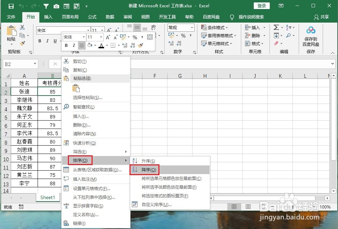This screenshot has width=338, height=229.
Task: Open the mini toolbar font name dropdown
Action: pyautogui.click(x=84, y=37)
